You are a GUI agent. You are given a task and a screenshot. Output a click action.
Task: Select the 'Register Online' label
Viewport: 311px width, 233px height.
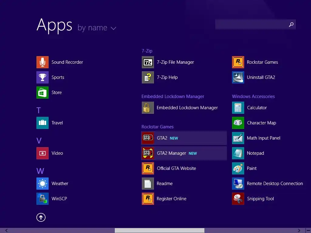point(172,199)
